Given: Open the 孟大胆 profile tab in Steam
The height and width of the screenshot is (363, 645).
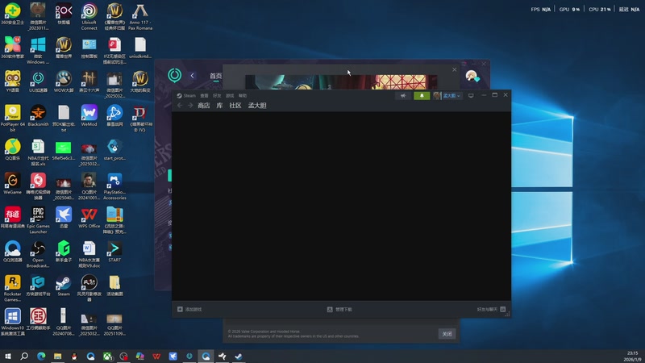Looking at the screenshot, I should (257, 106).
